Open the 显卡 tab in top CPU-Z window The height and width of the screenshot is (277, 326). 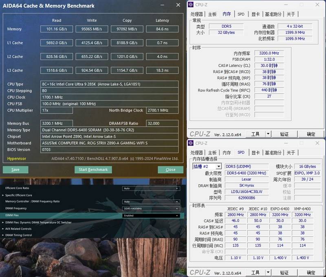coord(256,14)
